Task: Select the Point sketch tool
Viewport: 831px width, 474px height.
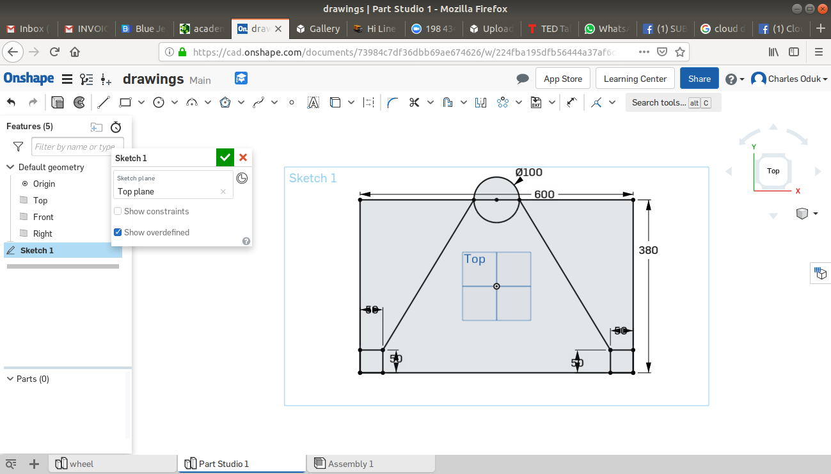Action: coord(292,102)
